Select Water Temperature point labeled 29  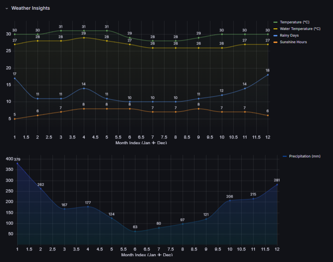[x=84, y=37]
